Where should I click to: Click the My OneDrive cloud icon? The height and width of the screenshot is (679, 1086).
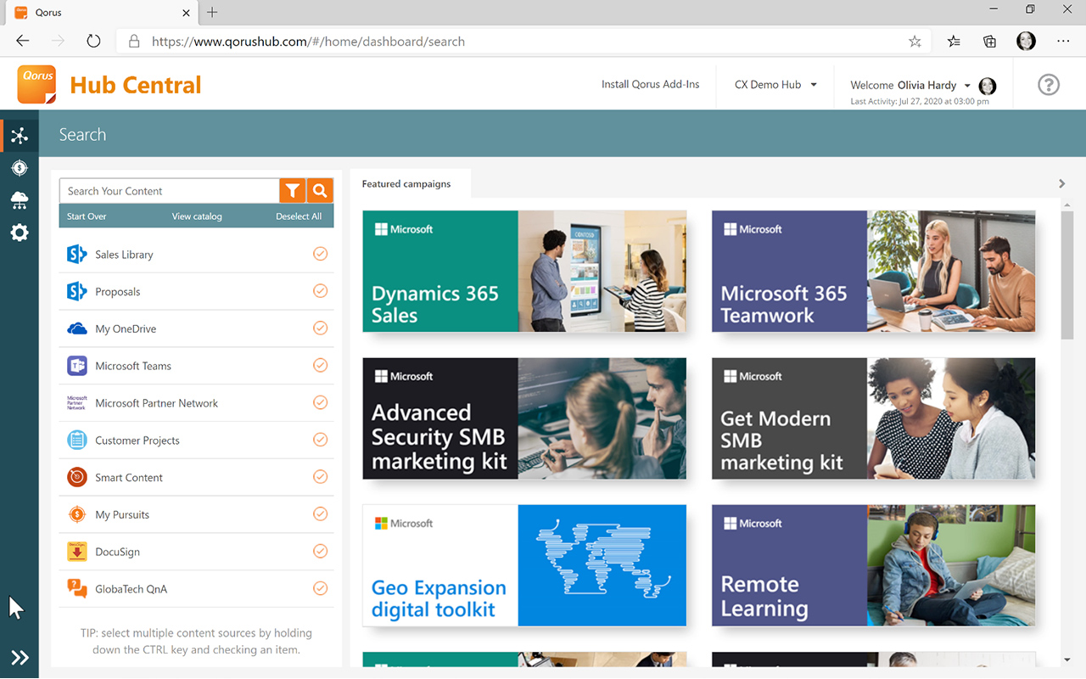coord(77,328)
